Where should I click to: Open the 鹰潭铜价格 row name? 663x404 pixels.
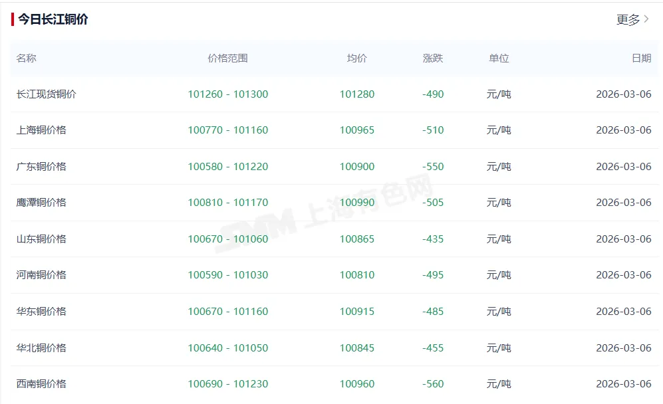point(41,203)
